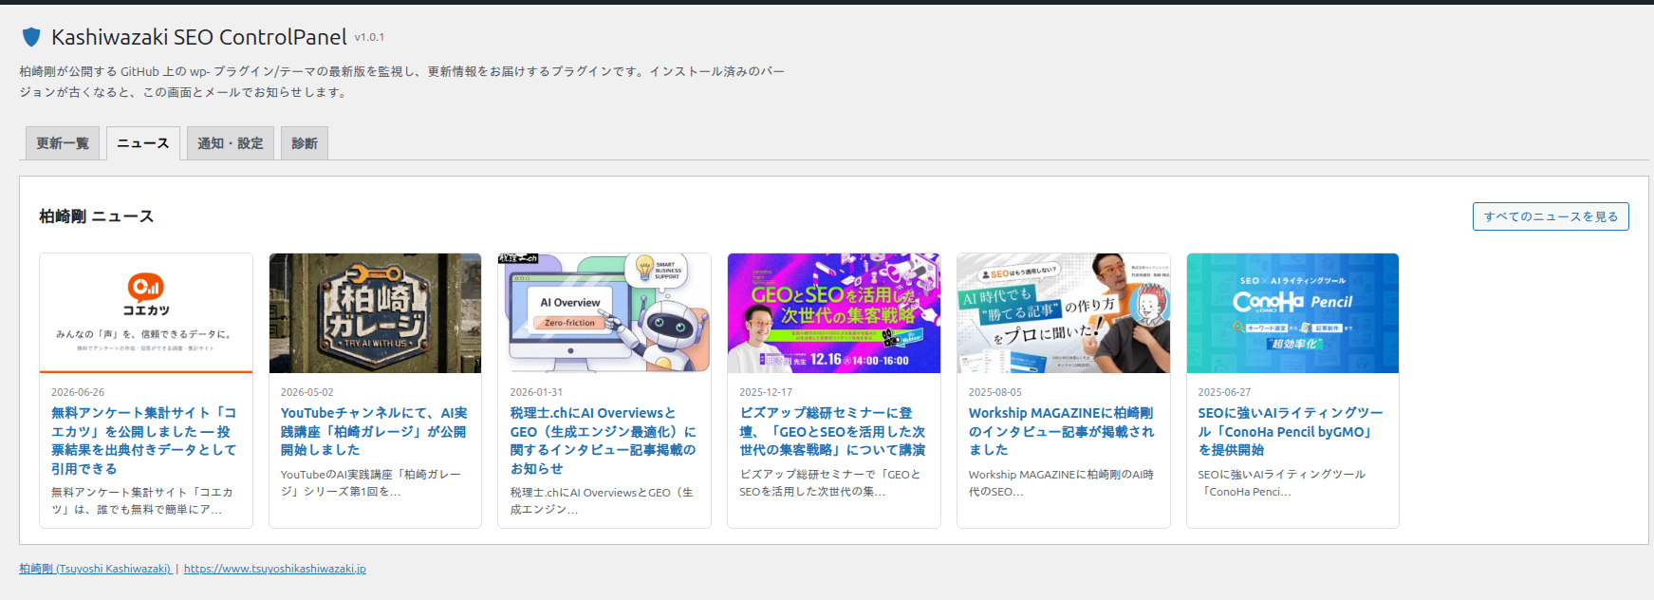Click すべてのニュースを見る button

point(1551,216)
